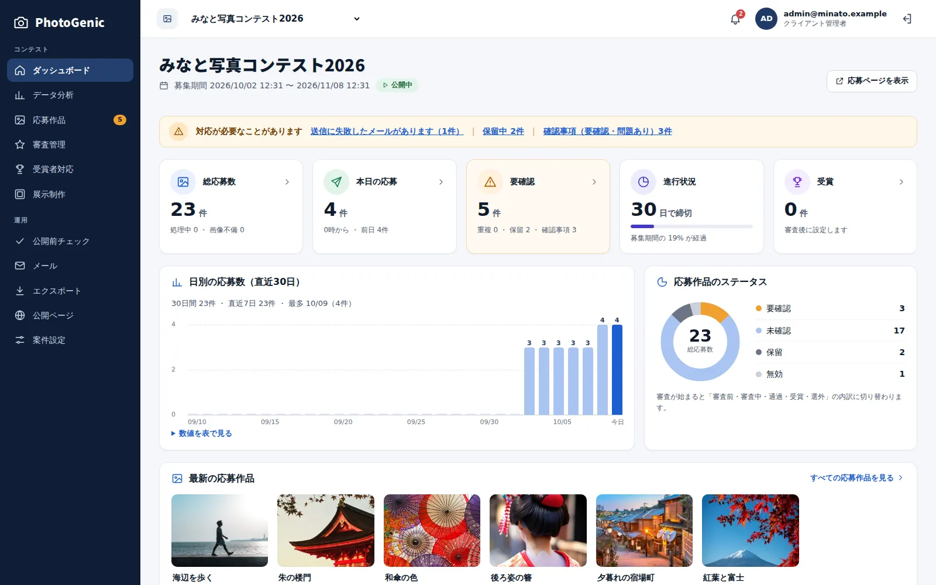Open 展示制作 in sidebar
This screenshot has width=936, height=585.
coord(70,194)
